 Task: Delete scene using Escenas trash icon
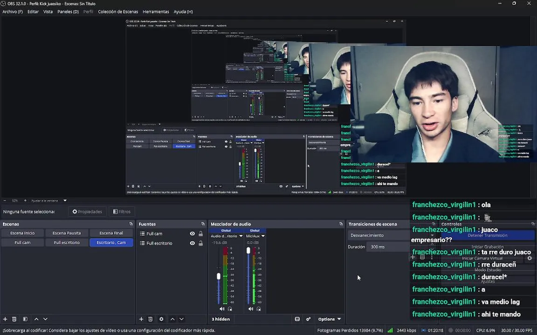(x=14, y=319)
